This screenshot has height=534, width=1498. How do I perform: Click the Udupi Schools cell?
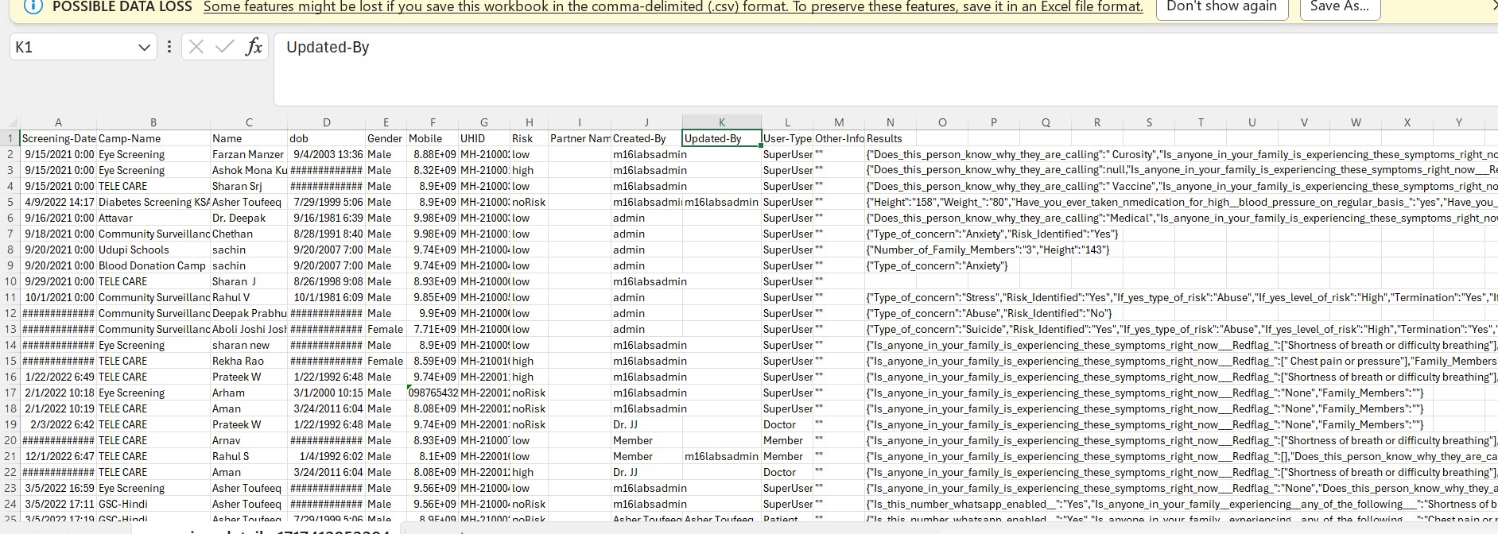pyautogui.click(x=153, y=250)
